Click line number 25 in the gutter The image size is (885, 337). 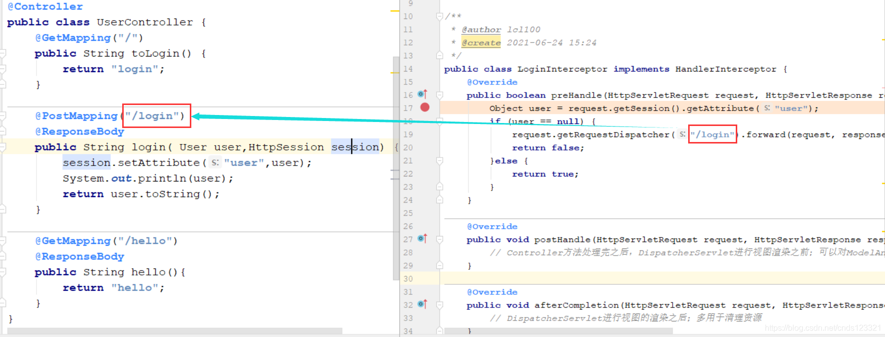coord(408,213)
